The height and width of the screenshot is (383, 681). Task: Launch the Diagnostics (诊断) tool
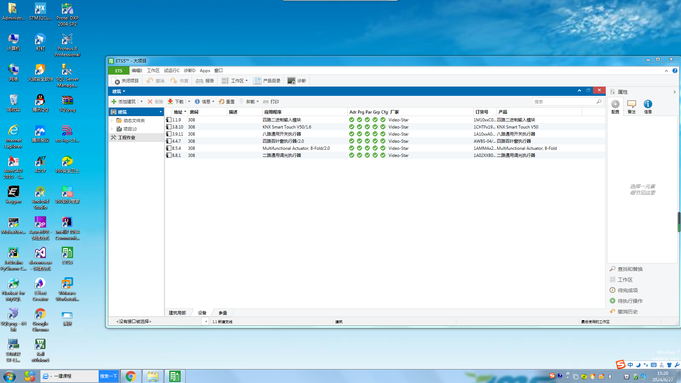coord(291,81)
